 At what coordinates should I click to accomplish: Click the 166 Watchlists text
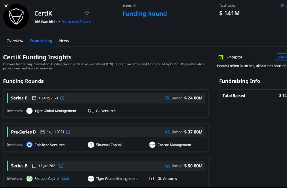click(x=46, y=21)
